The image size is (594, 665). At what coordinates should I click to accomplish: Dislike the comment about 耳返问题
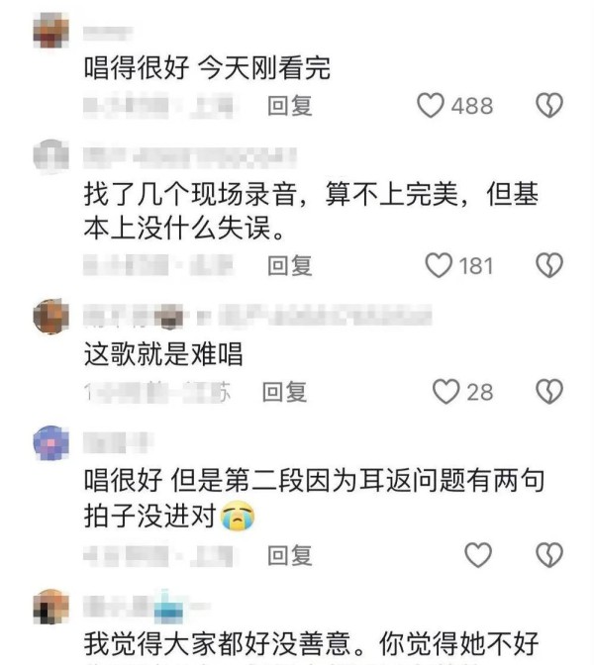coord(549,555)
